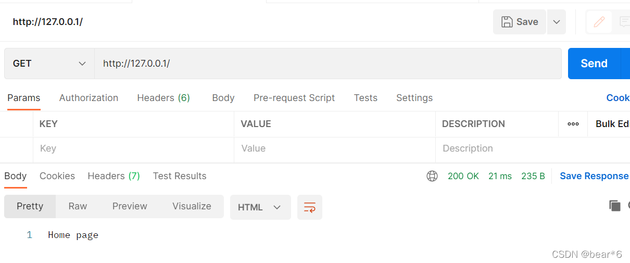The height and width of the screenshot is (263, 630).
Task: Select the Preview response view
Action: (x=130, y=206)
